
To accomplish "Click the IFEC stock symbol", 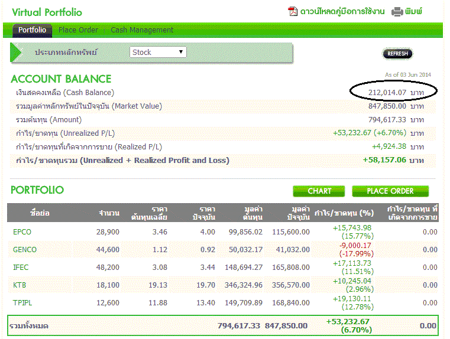I will point(21,268).
